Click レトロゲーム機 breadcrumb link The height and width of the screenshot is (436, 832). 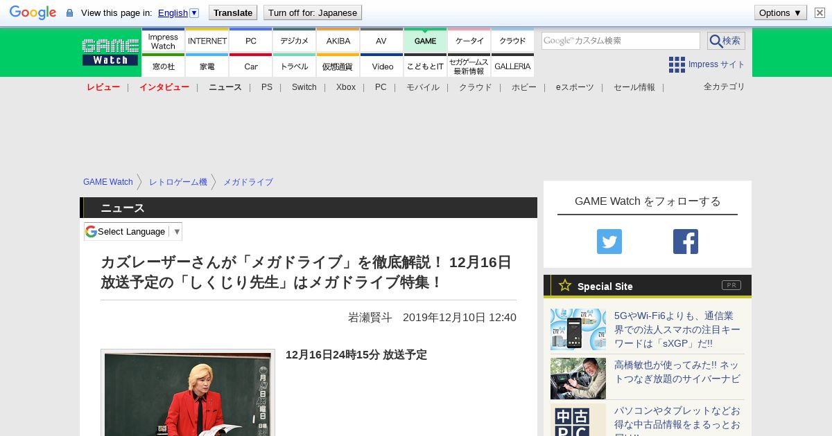point(178,182)
